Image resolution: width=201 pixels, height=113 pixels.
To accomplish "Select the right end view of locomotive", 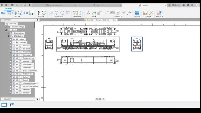I will point(137,44).
